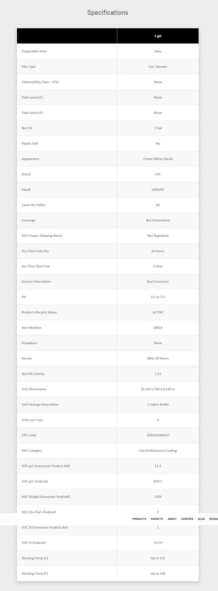
Task: Go to the ABOUT page
Action: click(172, 519)
